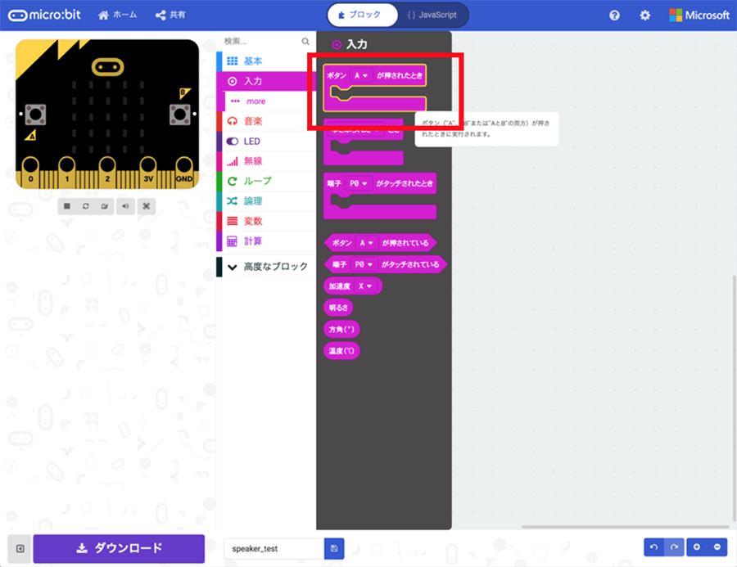Screen dimensions: 737x567
Task: Click in the 検索 search field
Action: point(261,42)
